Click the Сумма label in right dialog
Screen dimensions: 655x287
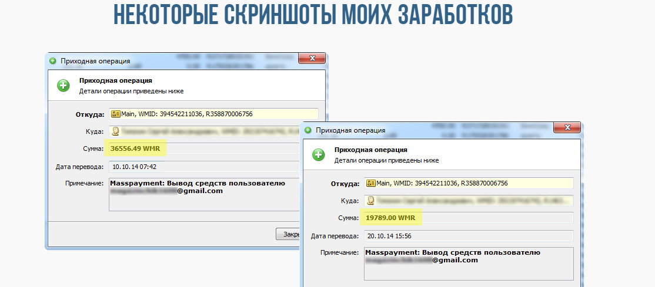(348, 218)
